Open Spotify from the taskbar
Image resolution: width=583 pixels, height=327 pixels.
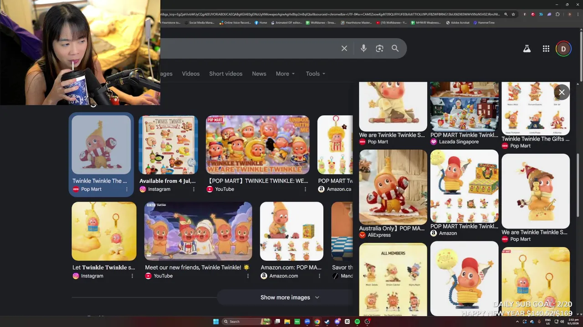[357, 322]
